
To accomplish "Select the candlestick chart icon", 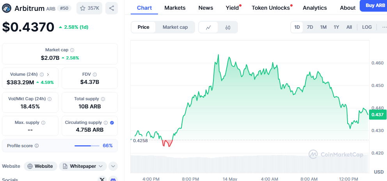I will pyautogui.click(x=228, y=27).
